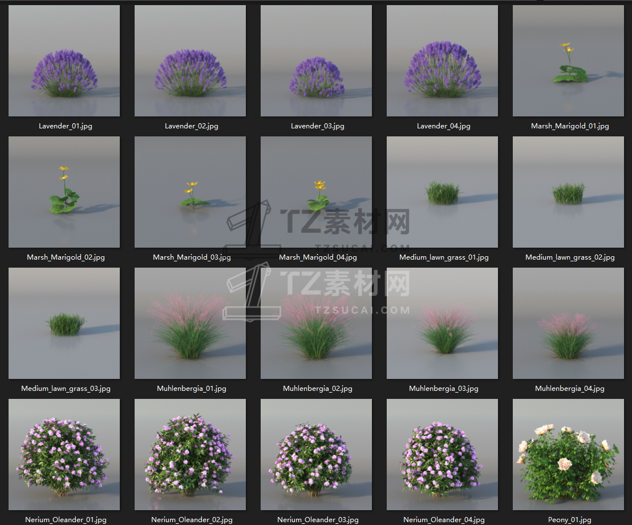
Task: Select the Medium_lawn_grass_02 thumbnail image
Action: 568,192
